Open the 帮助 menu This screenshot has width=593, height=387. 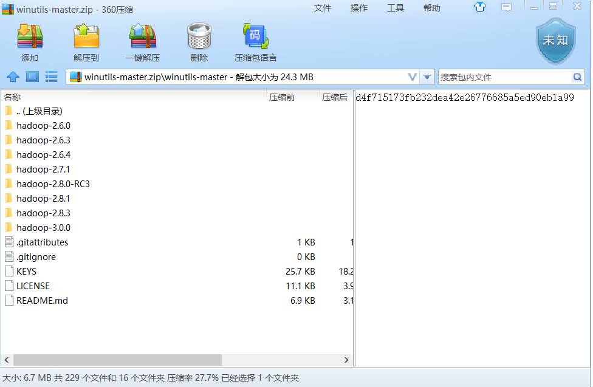click(431, 8)
